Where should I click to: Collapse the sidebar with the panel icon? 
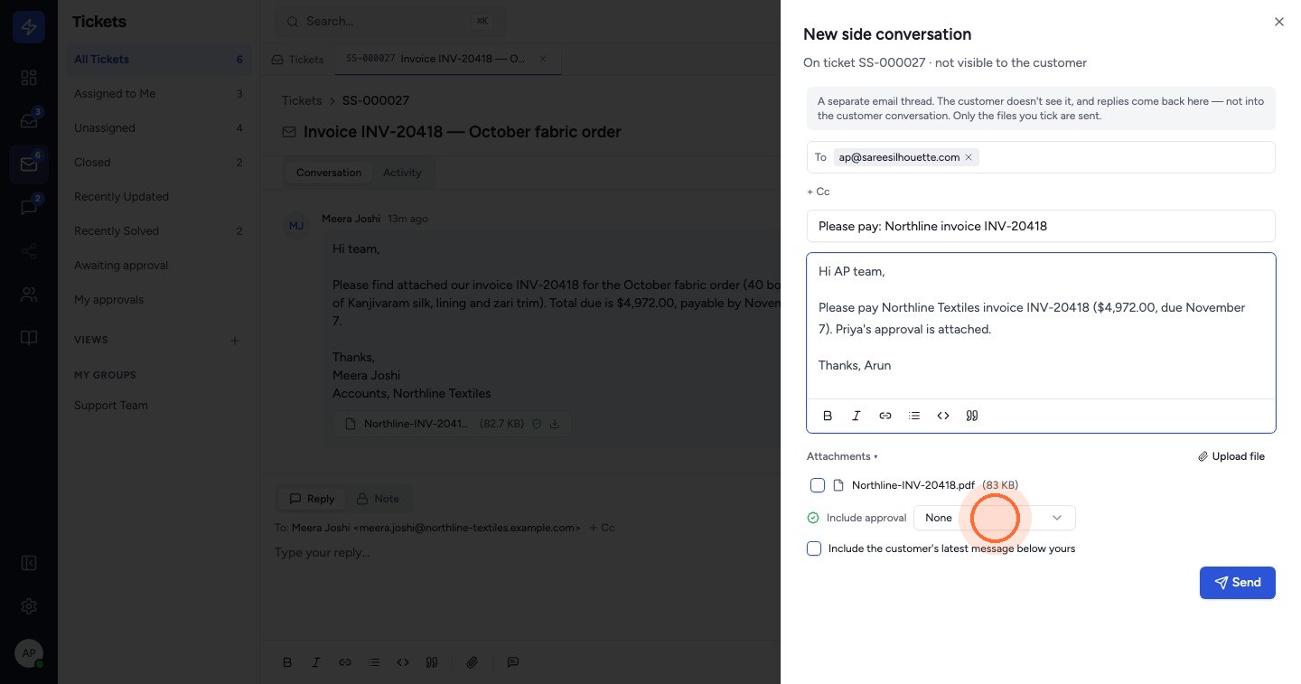[29, 563]
